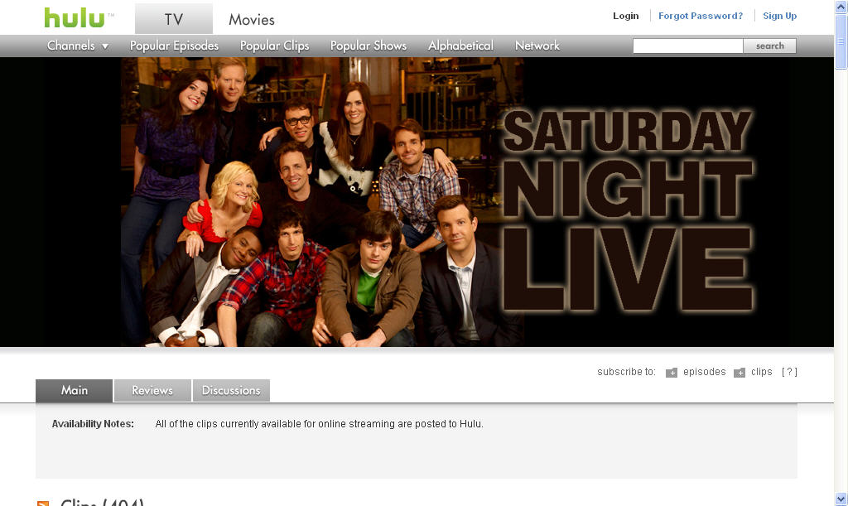Viewport: 848px width, 506px height.
Task: Click the Forgot Password link
Action: (700, 15)
